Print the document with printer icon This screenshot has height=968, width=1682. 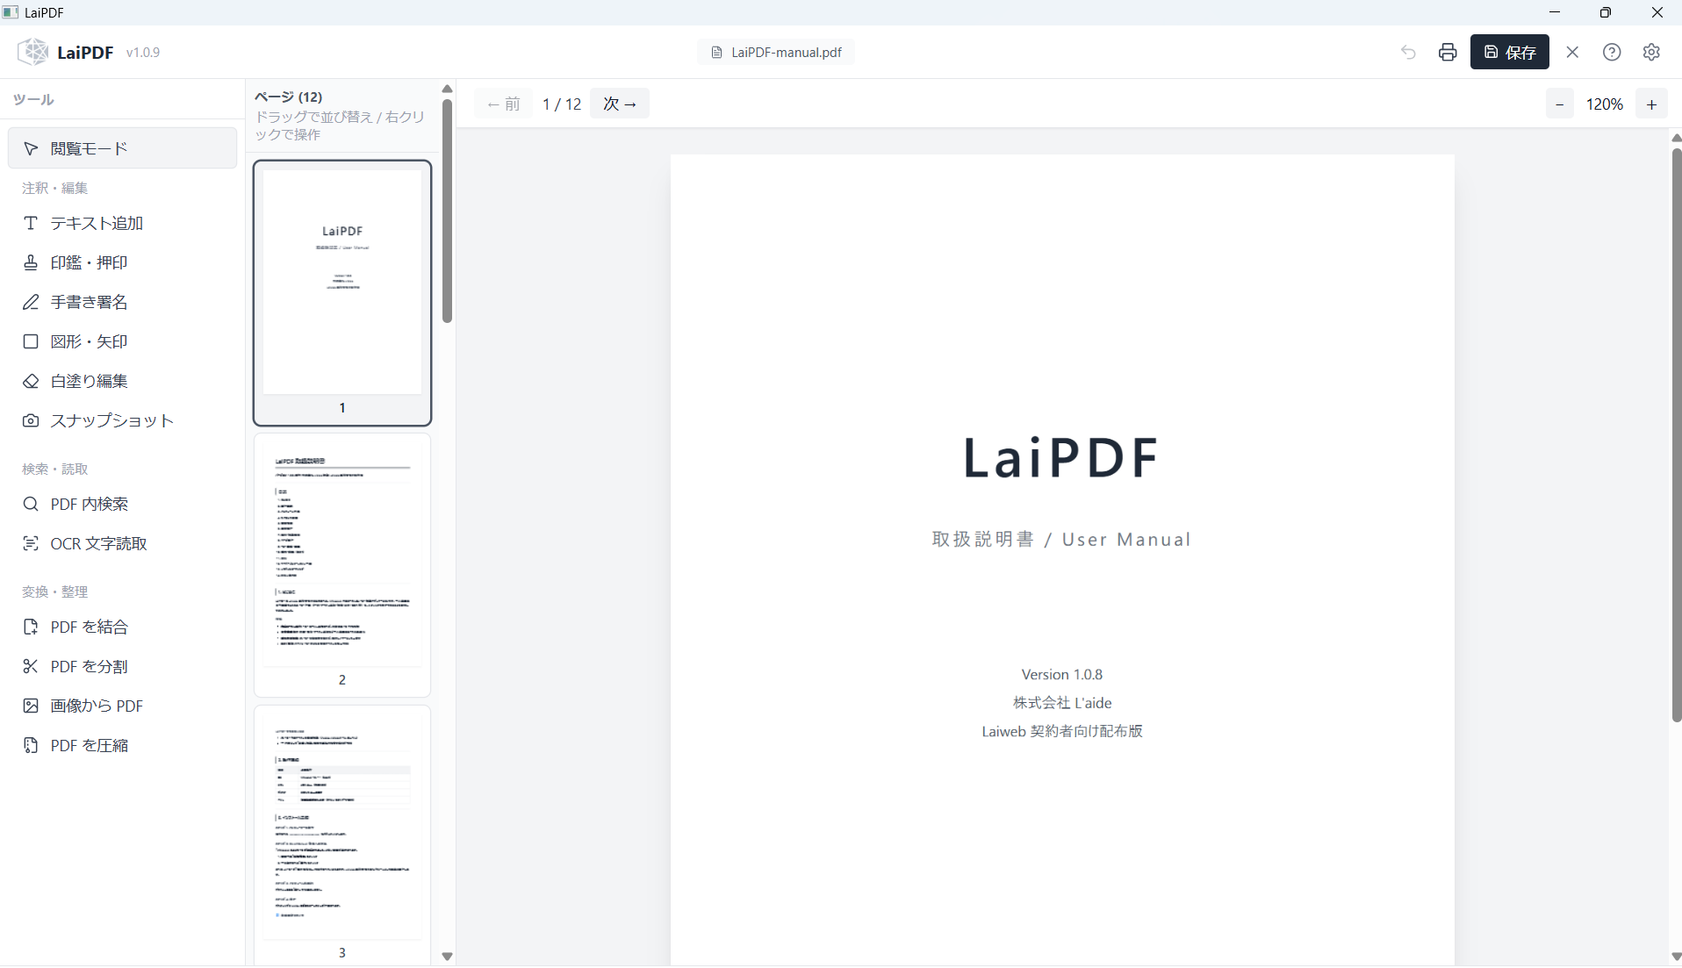pos(1448,52)
